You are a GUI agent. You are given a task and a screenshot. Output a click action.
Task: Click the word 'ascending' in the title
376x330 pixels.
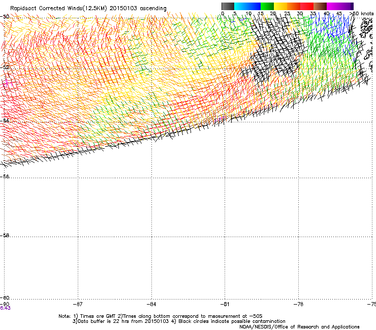[153, 9]
